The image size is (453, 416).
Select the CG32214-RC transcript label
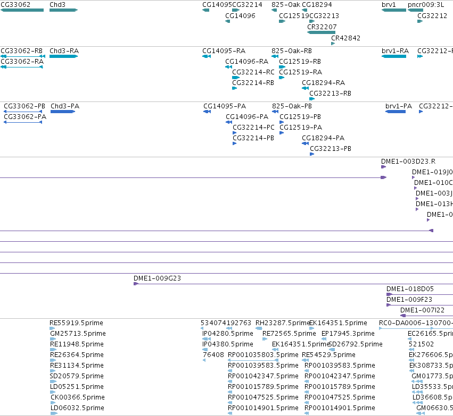click(253, 72)
